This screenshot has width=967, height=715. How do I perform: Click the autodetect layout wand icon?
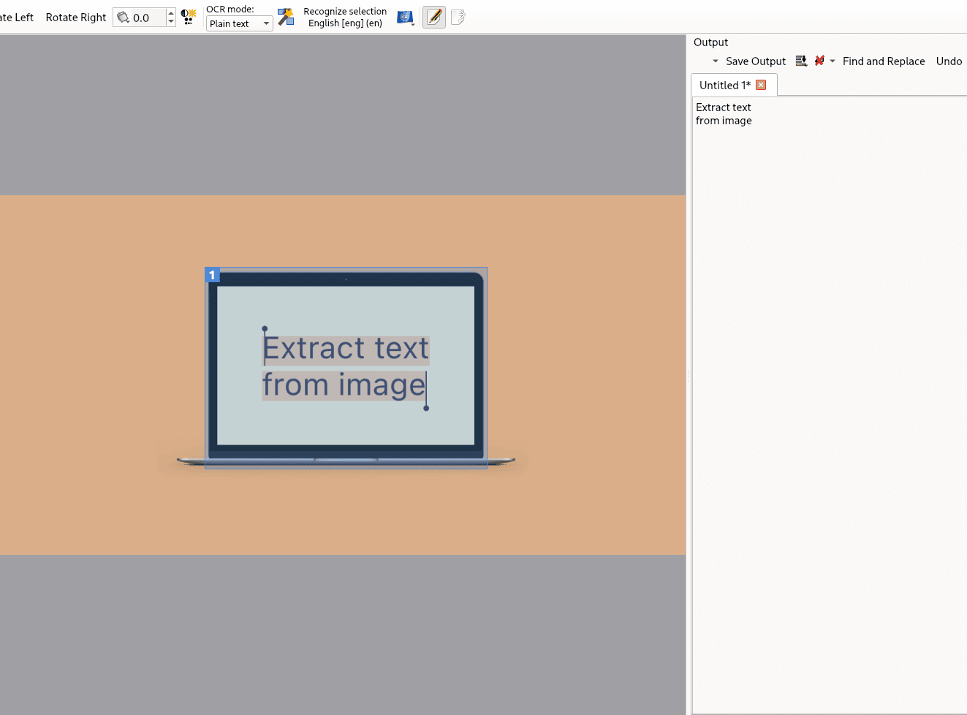[286, 17]
